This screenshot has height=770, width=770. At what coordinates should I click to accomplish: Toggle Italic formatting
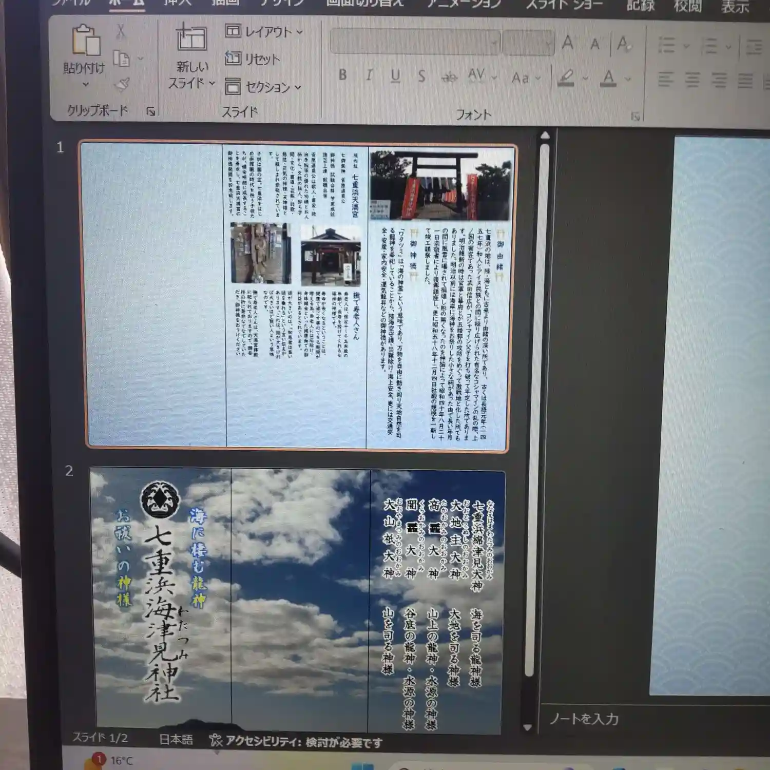(369, 75)
